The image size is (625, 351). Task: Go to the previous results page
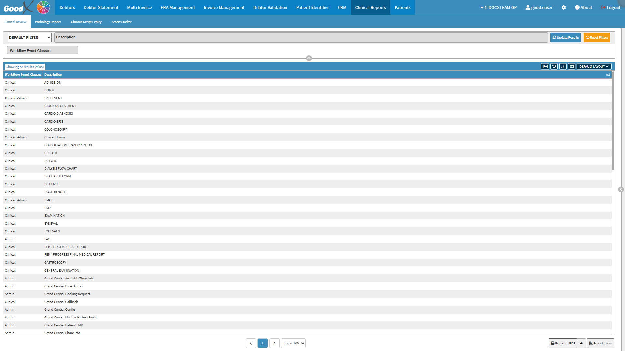pos(251,343)
